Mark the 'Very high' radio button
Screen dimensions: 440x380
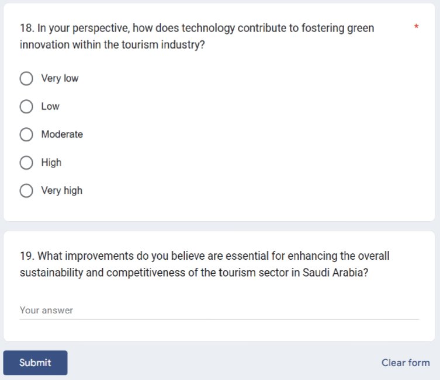[26, 190]
